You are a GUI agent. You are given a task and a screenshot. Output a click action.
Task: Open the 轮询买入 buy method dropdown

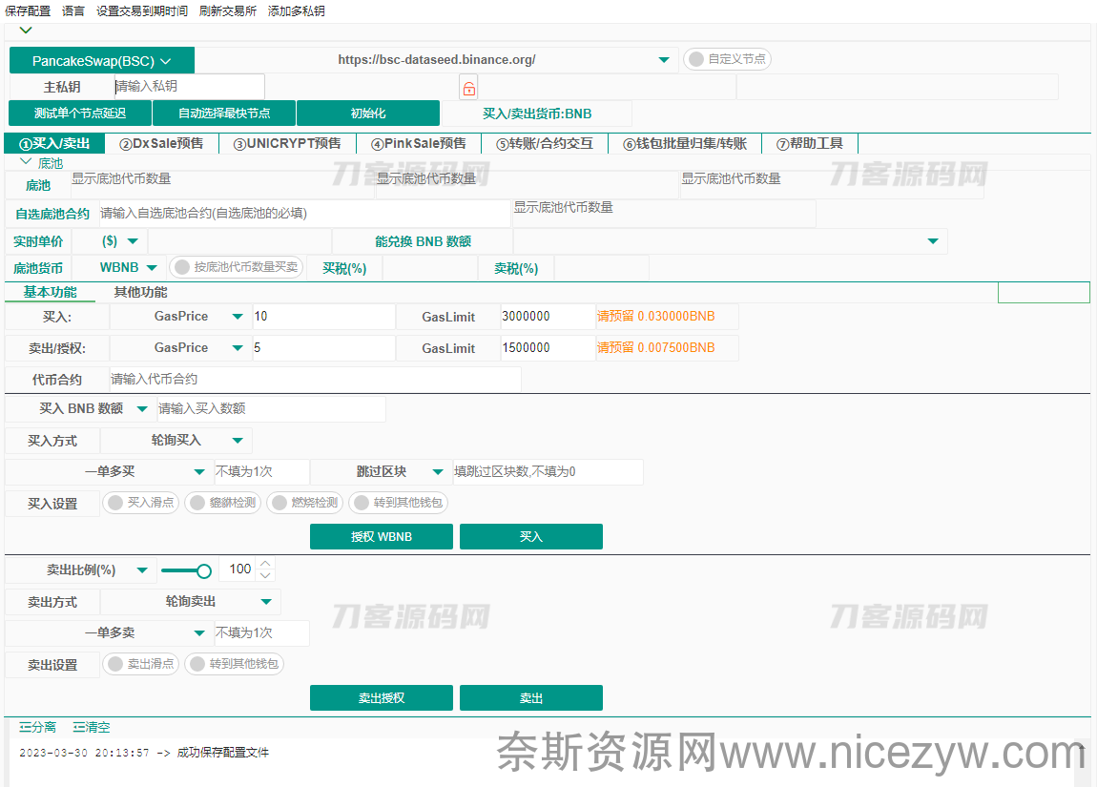tap(238, 441)
